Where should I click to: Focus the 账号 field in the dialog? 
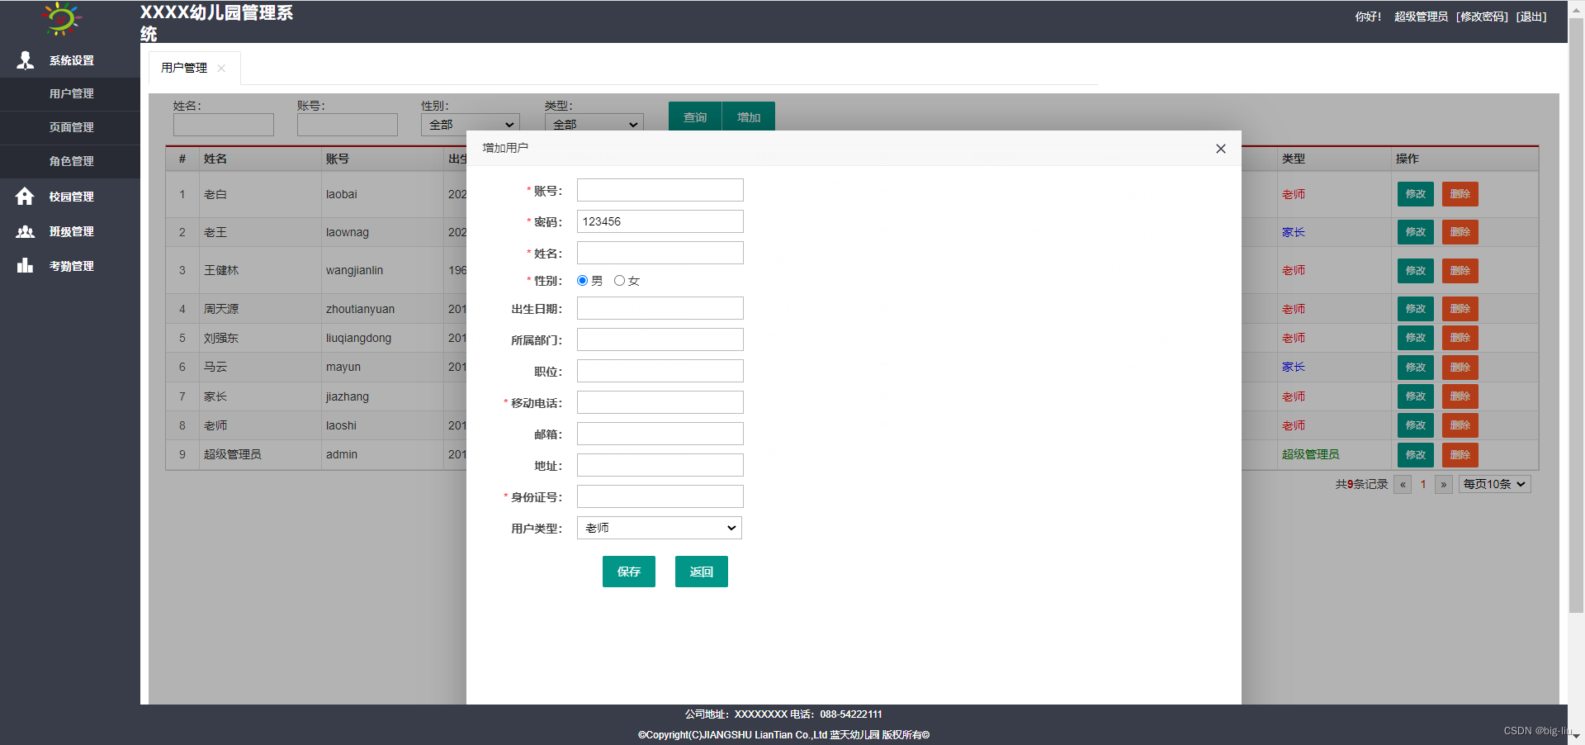(x=660, y=190)
